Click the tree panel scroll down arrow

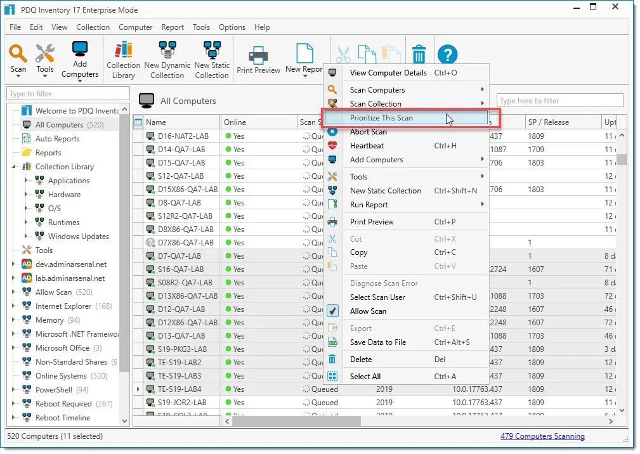[124, 421]
